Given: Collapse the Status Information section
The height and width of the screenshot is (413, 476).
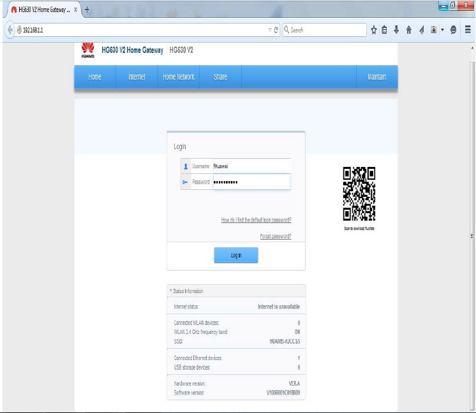Looking at the screenshot, I should tap(236, 291).
